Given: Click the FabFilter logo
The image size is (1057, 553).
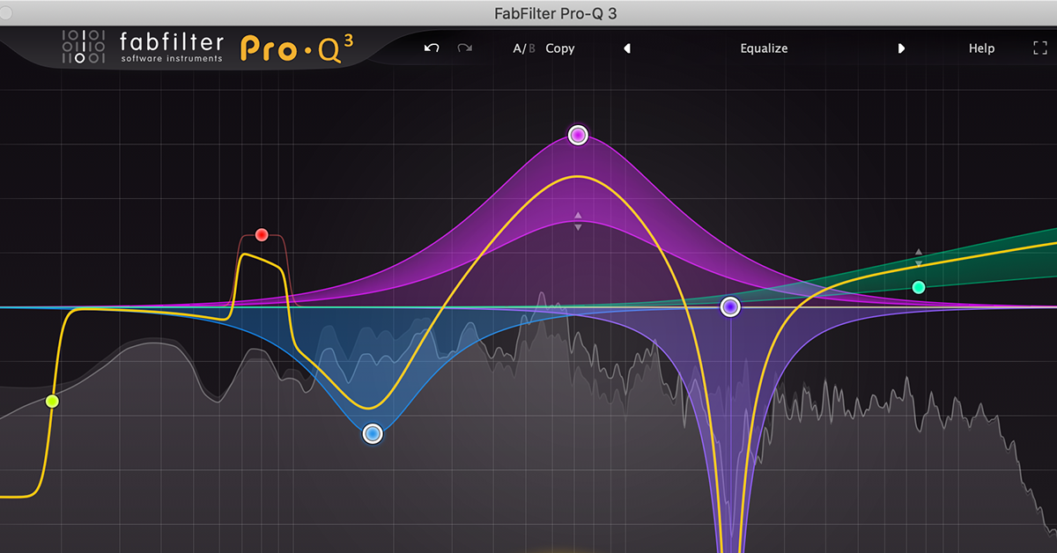Looking at the screenshot, I should coord(143,47).
